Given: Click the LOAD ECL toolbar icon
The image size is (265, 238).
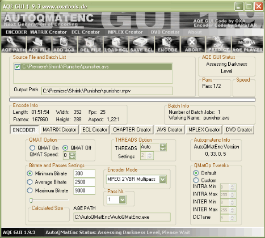Looking at the screenshot, I should point(116,45).
